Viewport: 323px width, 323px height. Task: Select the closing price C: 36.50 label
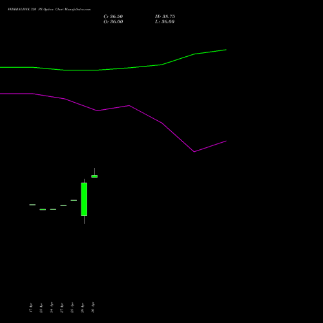click(x=113, y=17)
